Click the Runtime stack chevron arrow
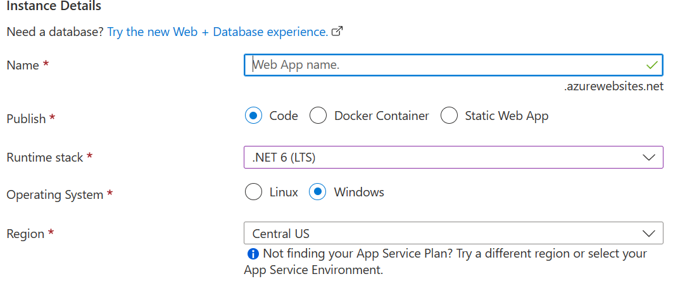Image resolution: width=685 pixels, height=286 pixels. coord(649,157)
